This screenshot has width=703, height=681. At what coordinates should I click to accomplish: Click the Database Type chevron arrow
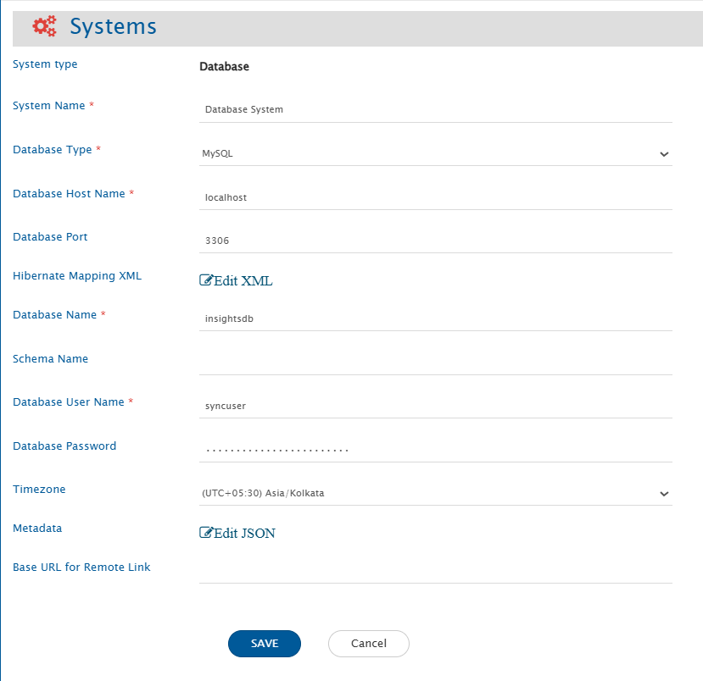point(663,154)
